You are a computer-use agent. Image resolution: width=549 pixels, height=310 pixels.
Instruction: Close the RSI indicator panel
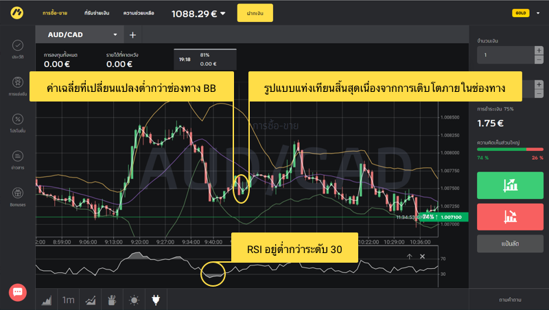(423, 257)
